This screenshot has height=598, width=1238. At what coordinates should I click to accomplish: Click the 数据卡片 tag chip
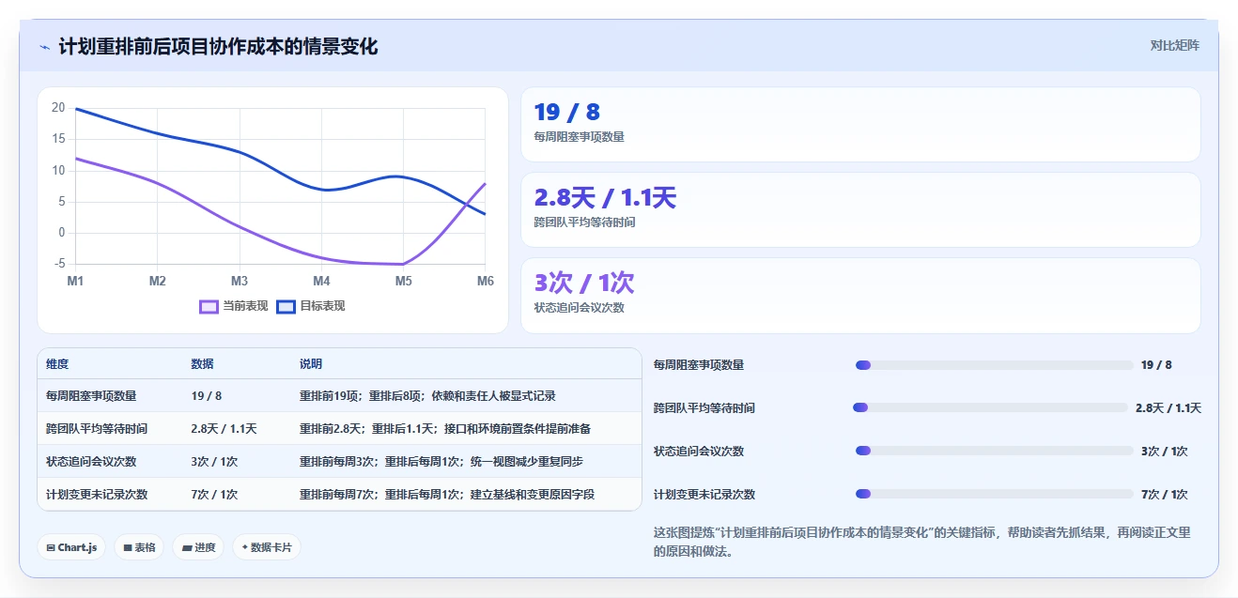pyautogui.click(x=267, y=547)
